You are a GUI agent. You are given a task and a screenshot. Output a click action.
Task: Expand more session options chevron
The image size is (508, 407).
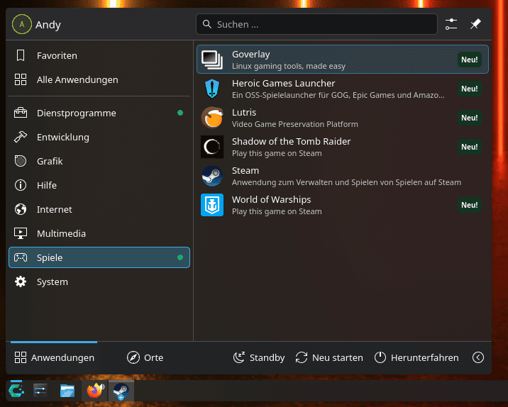coord(478,357)
